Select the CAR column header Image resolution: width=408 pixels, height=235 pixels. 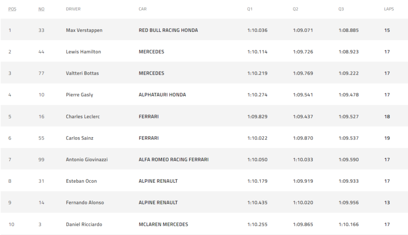point(143,9)
